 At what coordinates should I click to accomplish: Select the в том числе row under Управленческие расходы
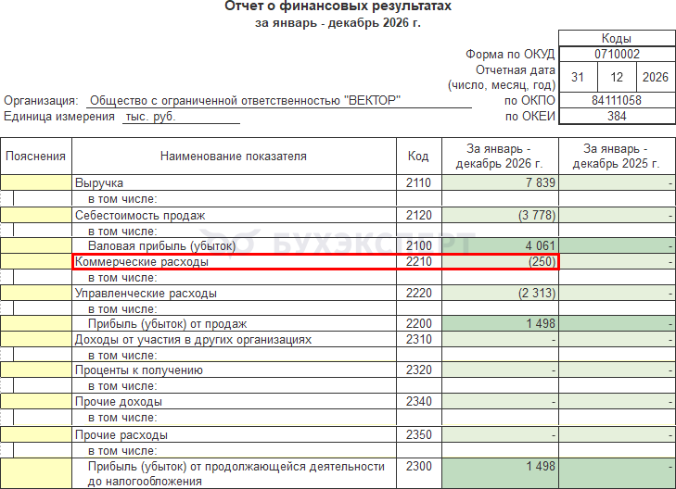(234, 308)
